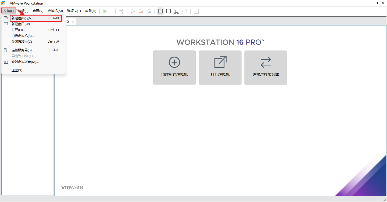Select 新建窗口(W) menu entry
This screenshot has width=387, height=202.
point(34,24)
